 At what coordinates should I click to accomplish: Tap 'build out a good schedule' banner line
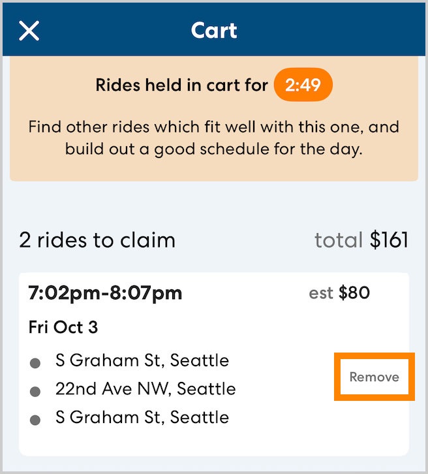pyautogui.click(x=213, y=149)
